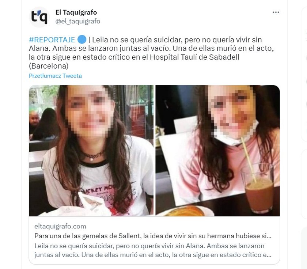This screenshot has height=269, width=307.
Task: Follow the #REPORTAJE hashtag link
Action: (52, 40)
